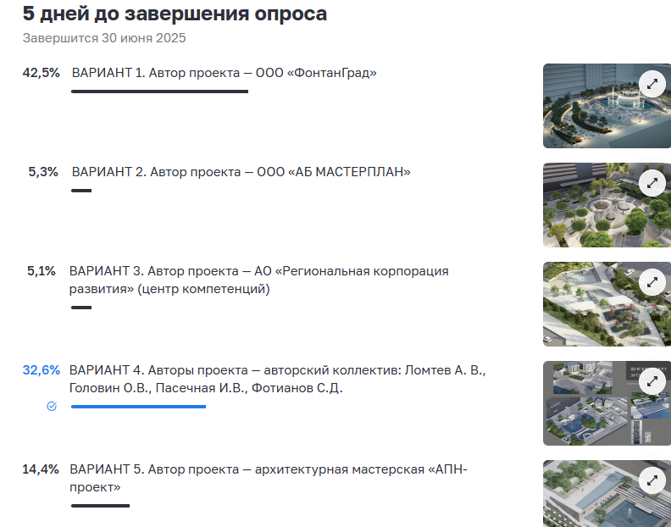The height and width of the screenshot is (527, 671).
Task: Open the ФонтанГрад fountain render thumbnail
Action: pyautogui.click(x=607, y=106)
